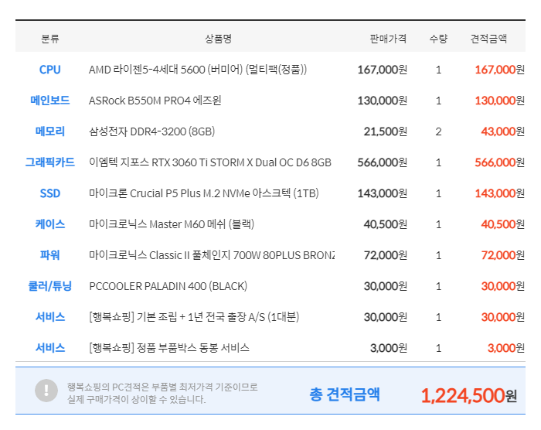Click the 삼성전자 DDR4-3200 (8GB) product name
The height and width of the screenshot is (430, 541).
coord(151,131)
